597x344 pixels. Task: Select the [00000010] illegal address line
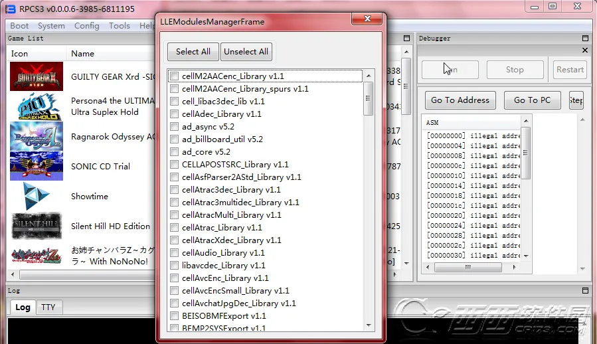click(x=473, y=175)
